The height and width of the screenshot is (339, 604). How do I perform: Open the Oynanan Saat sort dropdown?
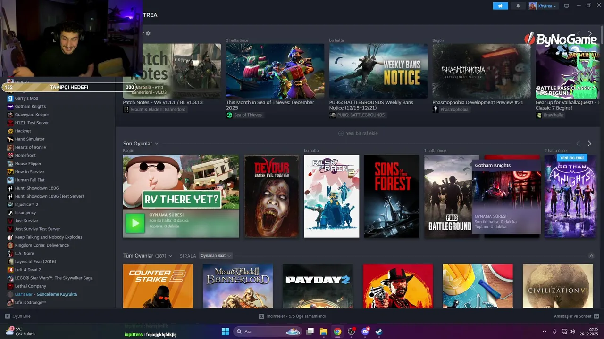click(x=216, y=256)
